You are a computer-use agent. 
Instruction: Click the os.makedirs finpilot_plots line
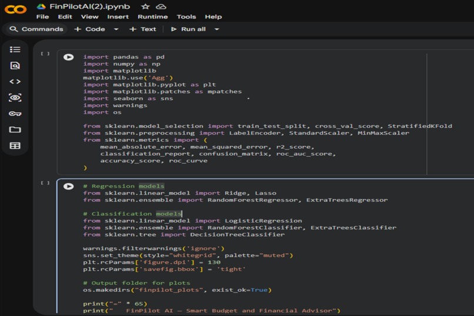(x=178, y=290)
